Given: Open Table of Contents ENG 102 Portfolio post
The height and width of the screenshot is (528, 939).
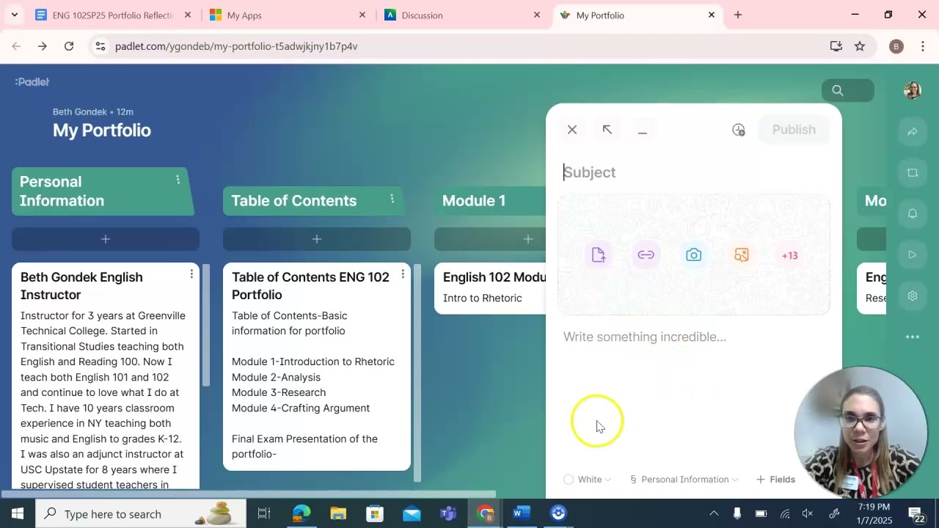Looking at the screenshot, I should pyautogui.click(x=317, y=367).
